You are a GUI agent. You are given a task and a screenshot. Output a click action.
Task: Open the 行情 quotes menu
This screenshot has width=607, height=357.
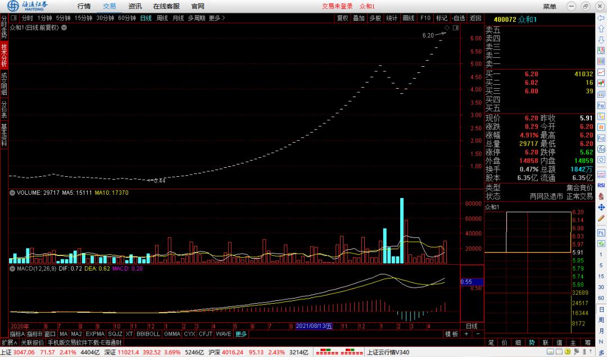[84, 6]
